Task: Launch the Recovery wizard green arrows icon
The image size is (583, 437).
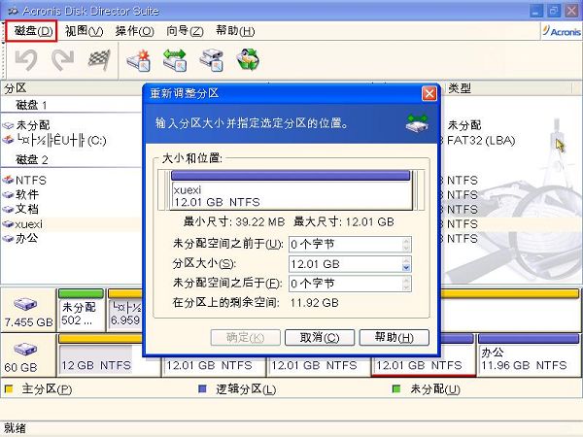Action: pyautogui.click(x=248, y=60)
